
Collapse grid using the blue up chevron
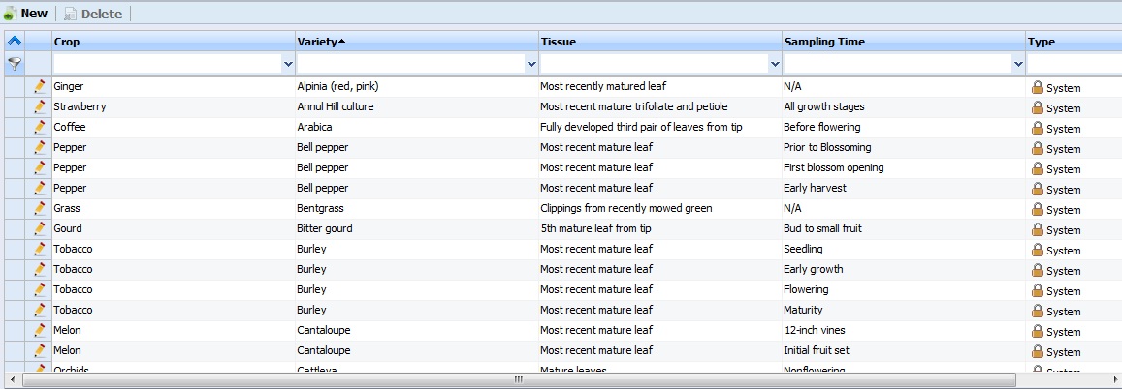[15, 42]
